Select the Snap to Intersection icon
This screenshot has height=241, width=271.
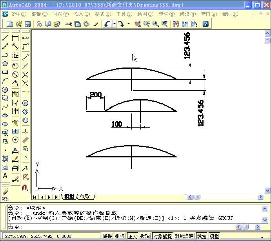25,75
